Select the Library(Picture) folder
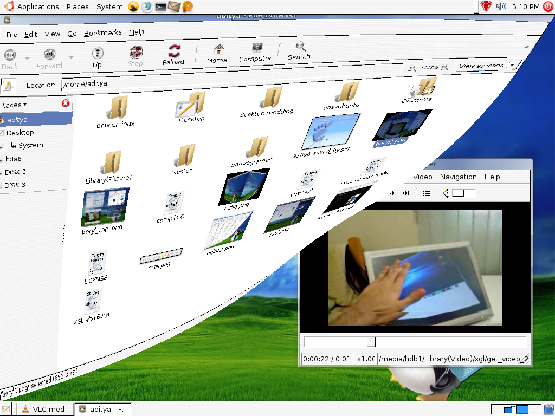Viewport: 555px width, 416px height. click(109, 167)
